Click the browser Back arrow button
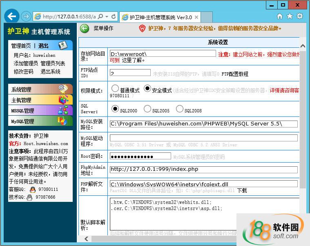The image size is (310, 246). tap(12, 16)
